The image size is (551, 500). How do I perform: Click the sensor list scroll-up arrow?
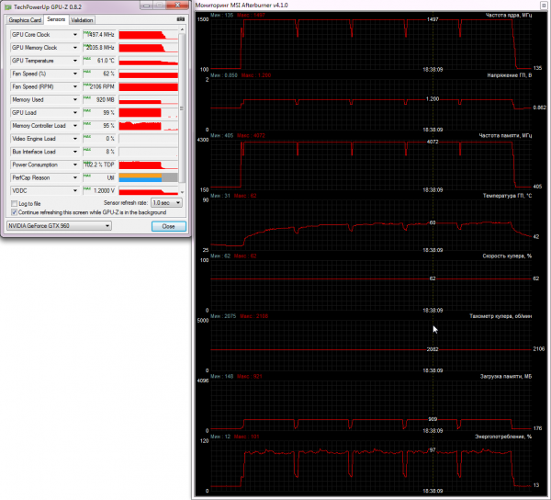(x=182, y=29)
